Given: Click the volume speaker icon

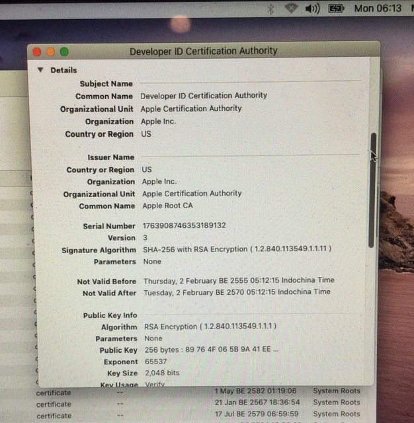Looking at the screenshot, I should [312, 9].
